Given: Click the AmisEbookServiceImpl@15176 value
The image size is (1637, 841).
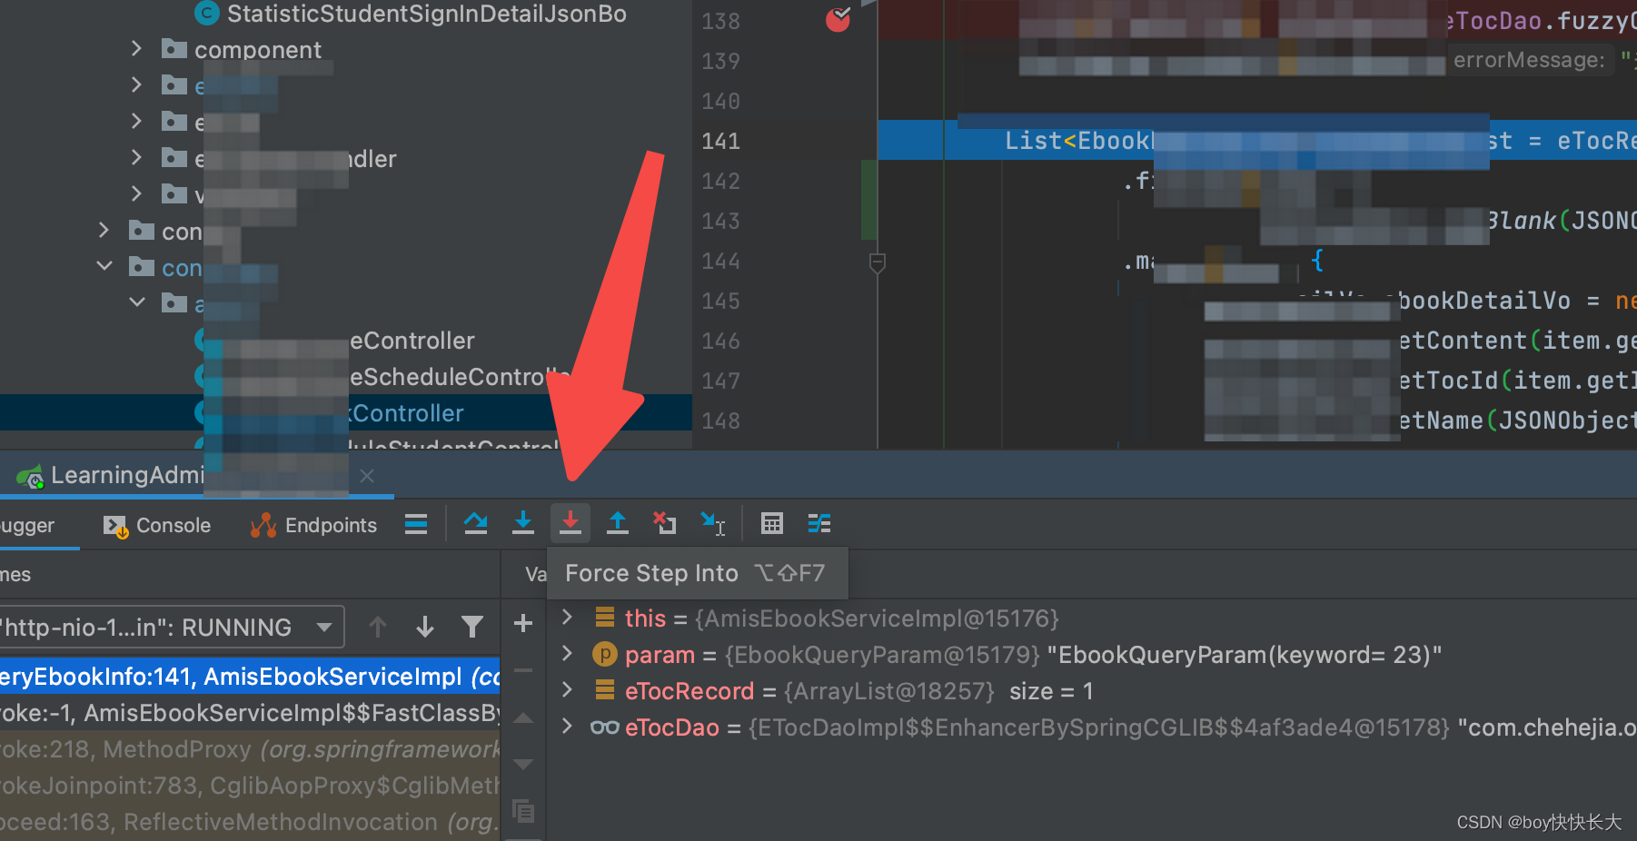Looking at the screenshot, I should [877, 618].
